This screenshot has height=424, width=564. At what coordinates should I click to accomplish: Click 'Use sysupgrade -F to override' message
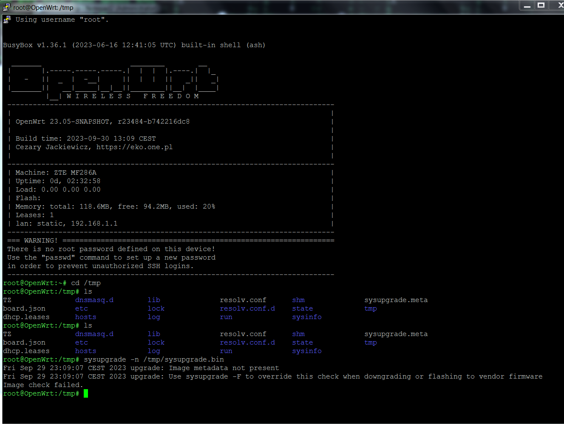pyautogui.click(x=355, y=376)
